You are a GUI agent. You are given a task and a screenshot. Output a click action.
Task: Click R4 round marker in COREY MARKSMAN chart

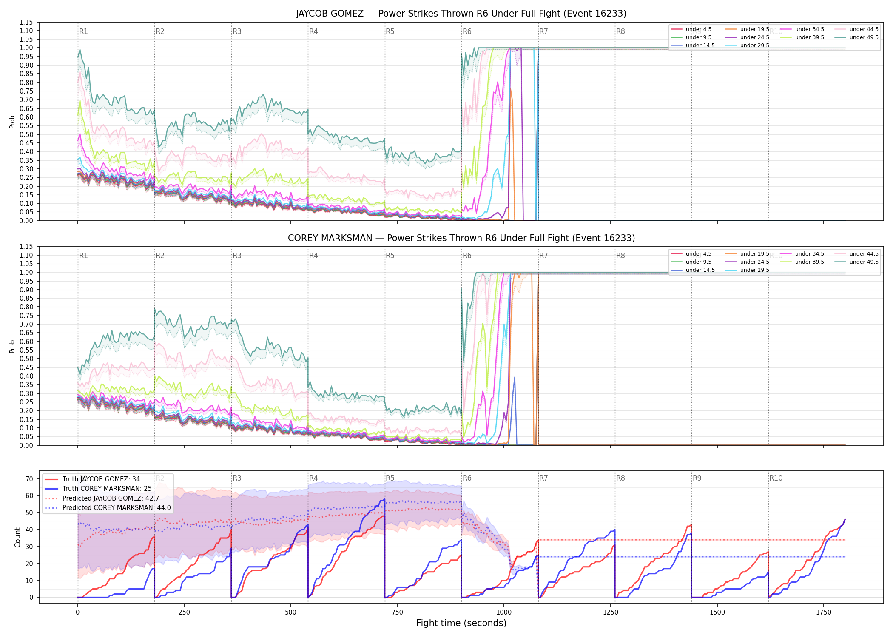(x=313, y=256)
